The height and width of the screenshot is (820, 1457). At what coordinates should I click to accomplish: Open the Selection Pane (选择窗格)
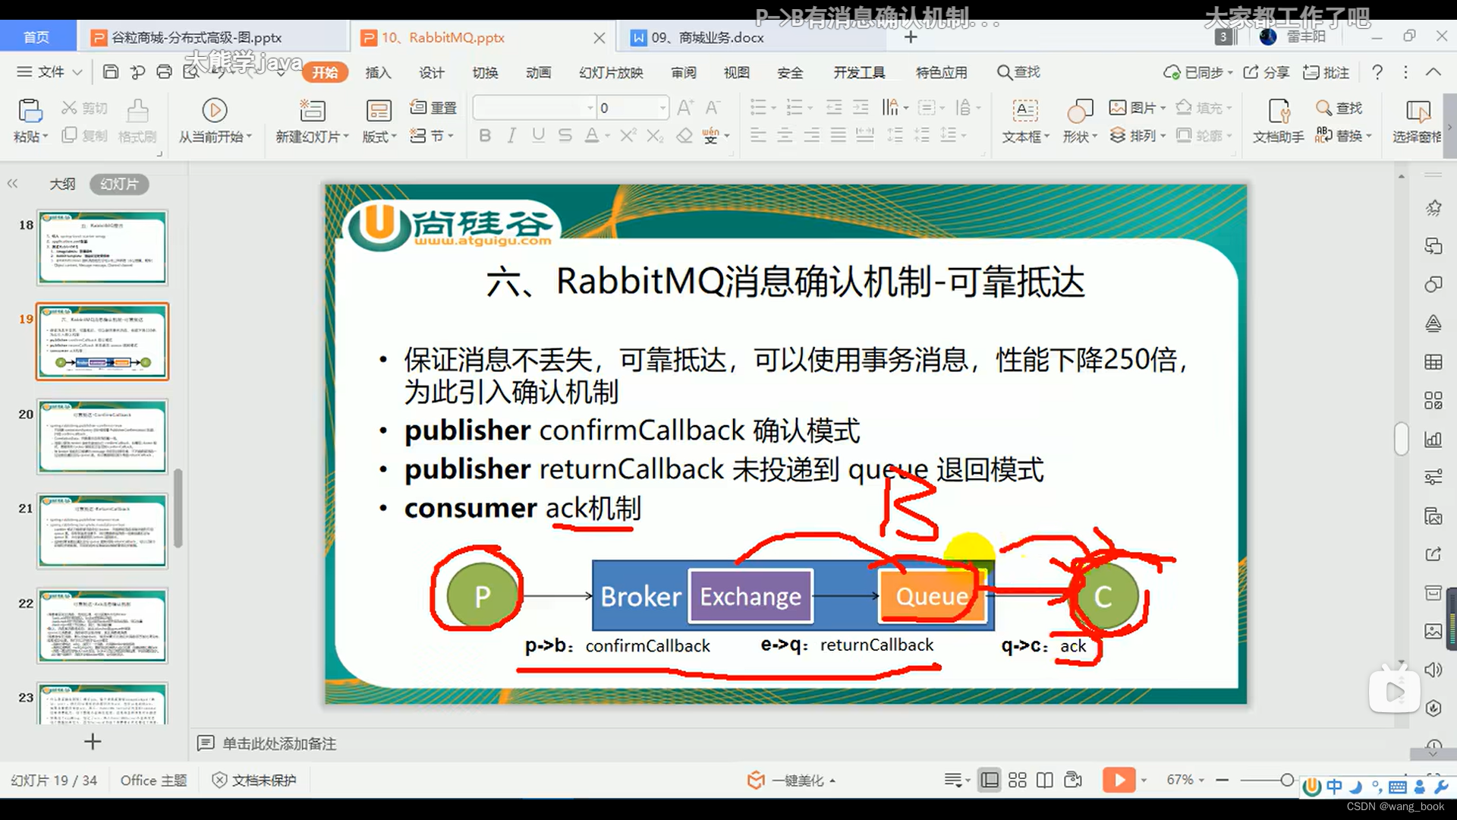point(1417,120)
